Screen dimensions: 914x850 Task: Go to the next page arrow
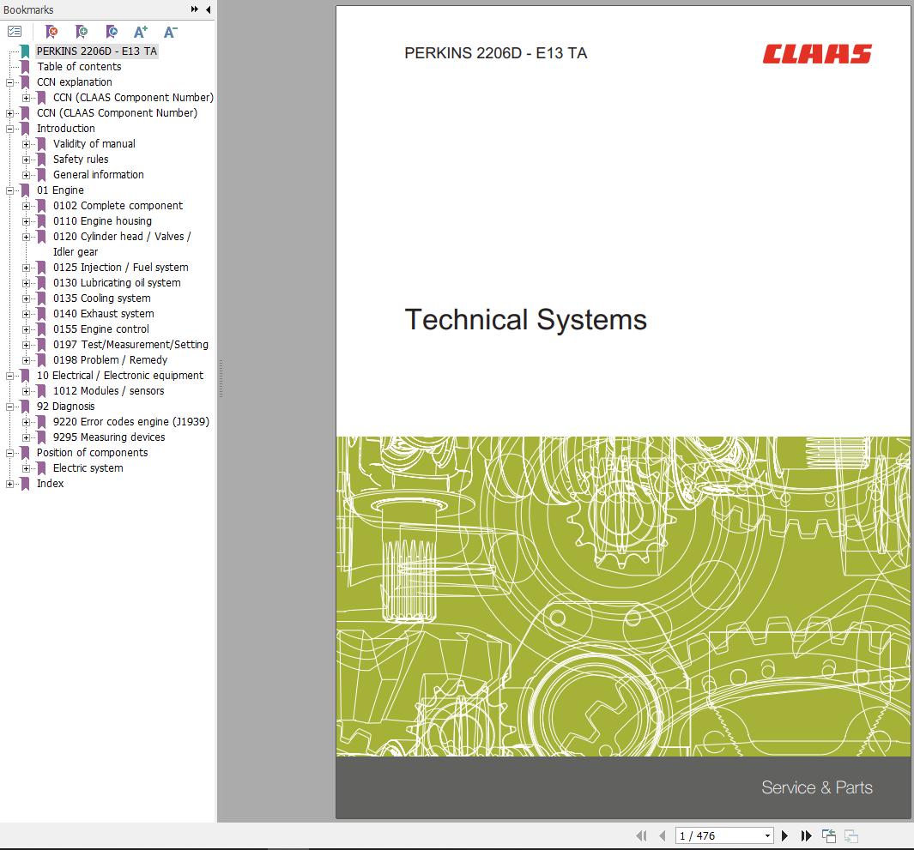784,835
